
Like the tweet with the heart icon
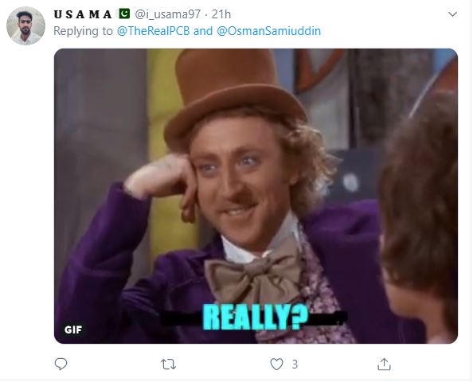point(276,364)
